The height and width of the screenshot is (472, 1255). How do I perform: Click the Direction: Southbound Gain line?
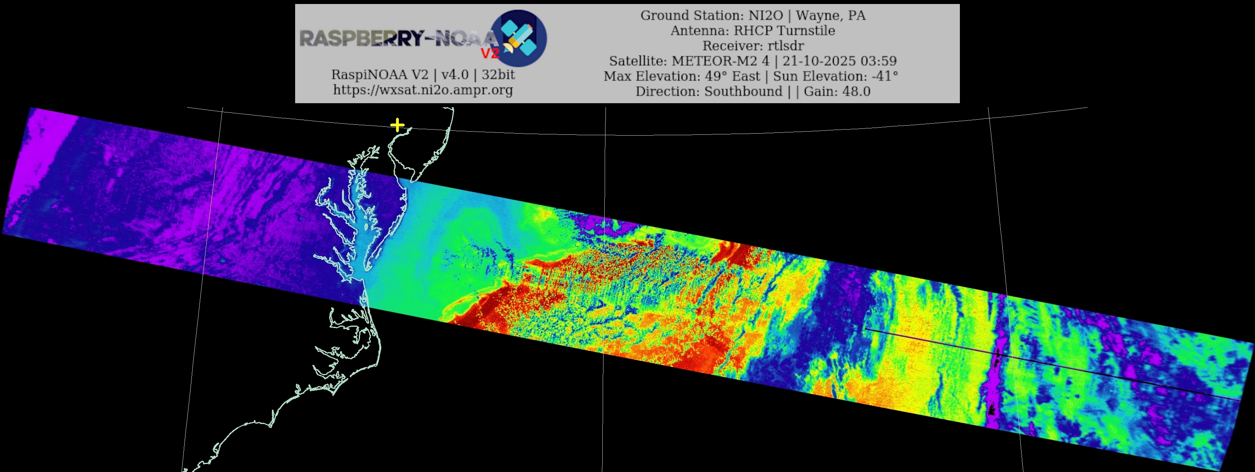click(x=753, y=92)
